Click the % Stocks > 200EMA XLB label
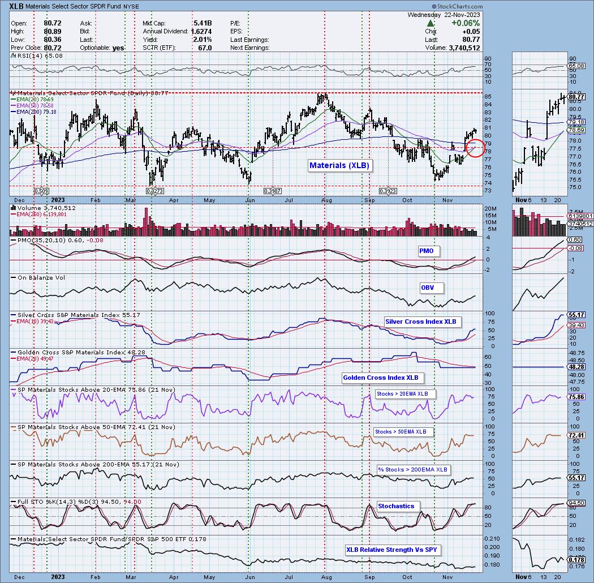The image size is (594, 583). click(x=412, y=470)
